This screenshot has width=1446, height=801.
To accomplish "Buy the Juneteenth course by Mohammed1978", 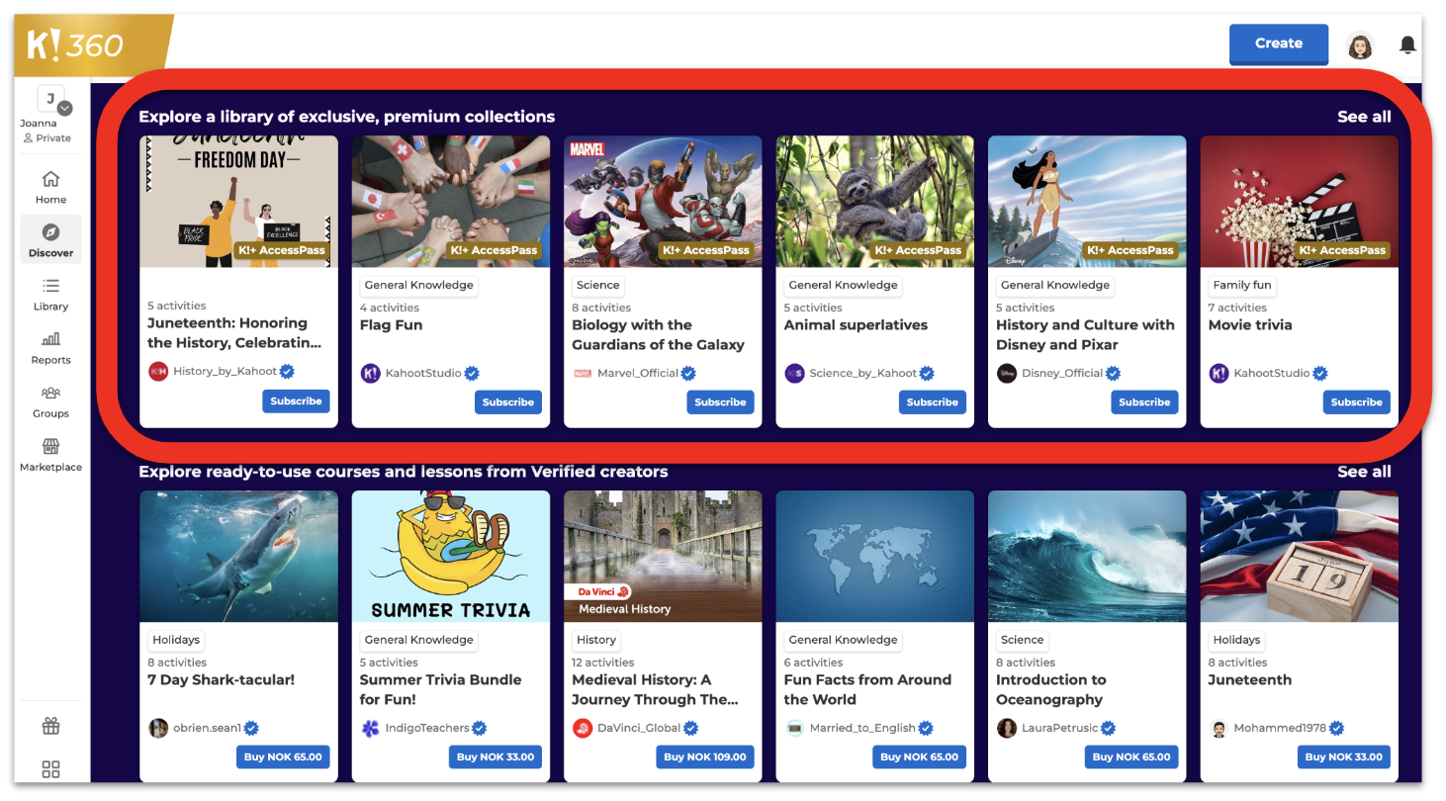I will tap(1343, 757).
